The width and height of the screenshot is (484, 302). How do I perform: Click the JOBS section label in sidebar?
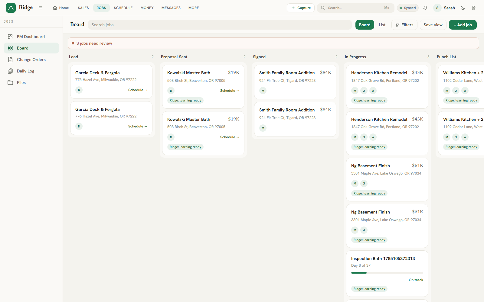pos(8,21)
